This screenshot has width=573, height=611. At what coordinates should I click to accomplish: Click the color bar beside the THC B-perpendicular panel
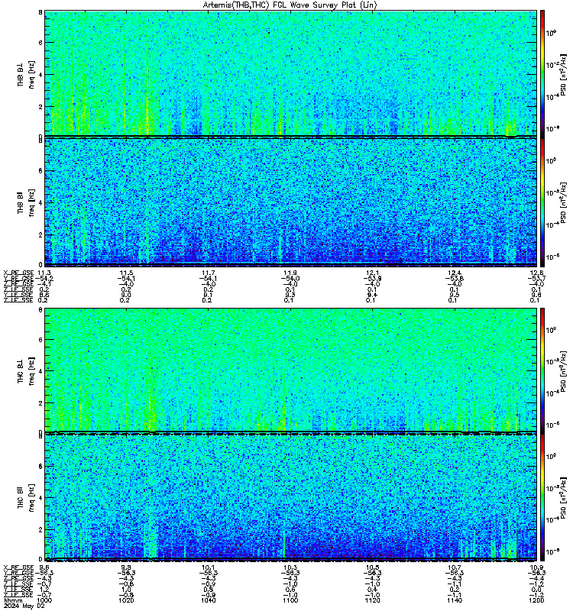pos(542,370)
